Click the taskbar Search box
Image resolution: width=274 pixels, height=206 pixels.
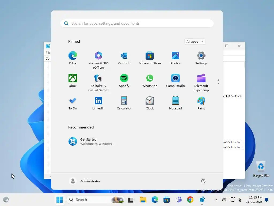[x=96, y=200]
